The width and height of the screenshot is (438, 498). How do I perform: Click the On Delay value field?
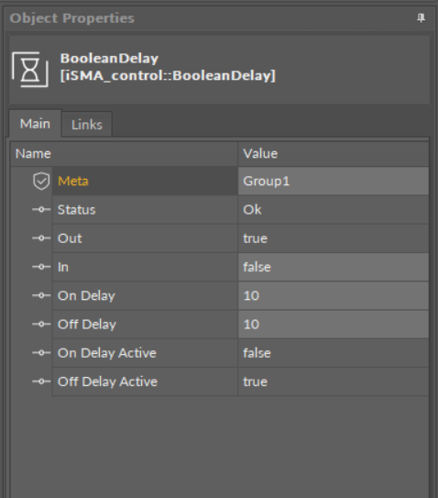click(x=334, y=295)
